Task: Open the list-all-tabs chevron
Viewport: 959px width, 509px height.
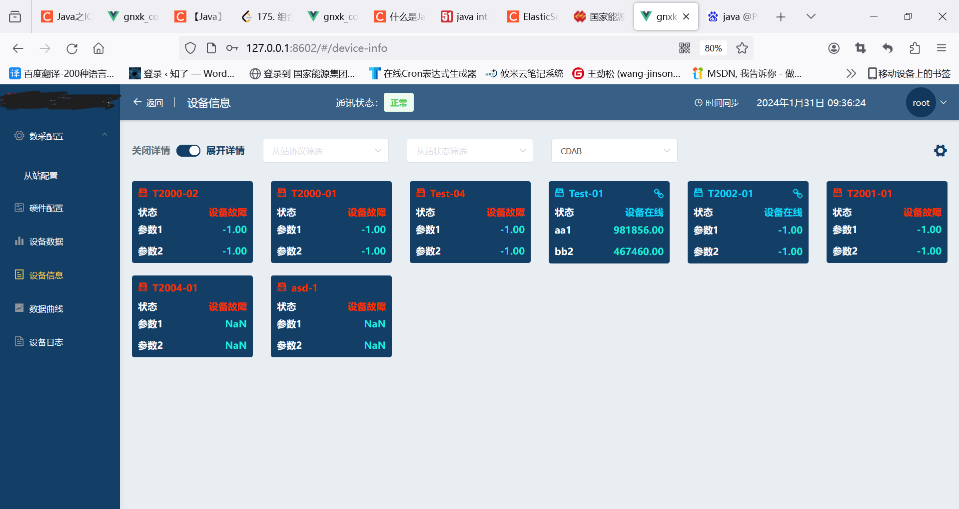Action: tap(811, 16)
